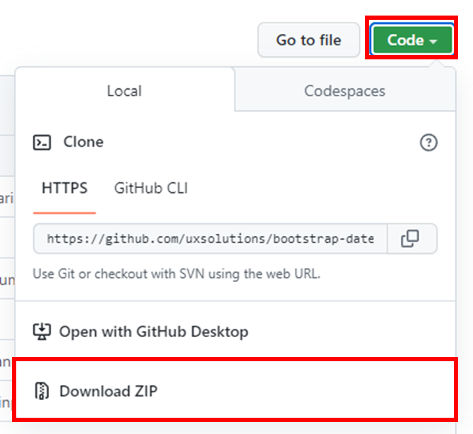Click the ZIP file icon
The width and height of the screenshot is (473, 434).
tap(42, 391)
